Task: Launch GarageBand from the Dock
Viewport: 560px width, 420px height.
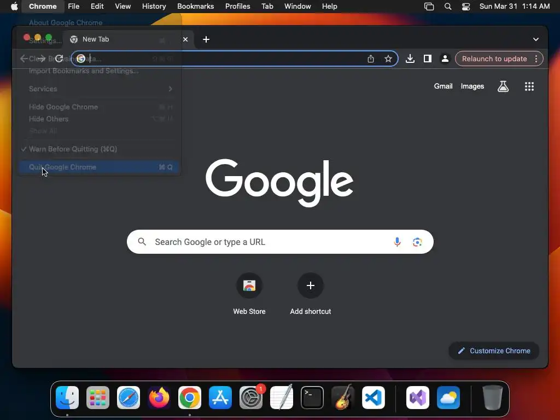Action: (x=343, y=398)
